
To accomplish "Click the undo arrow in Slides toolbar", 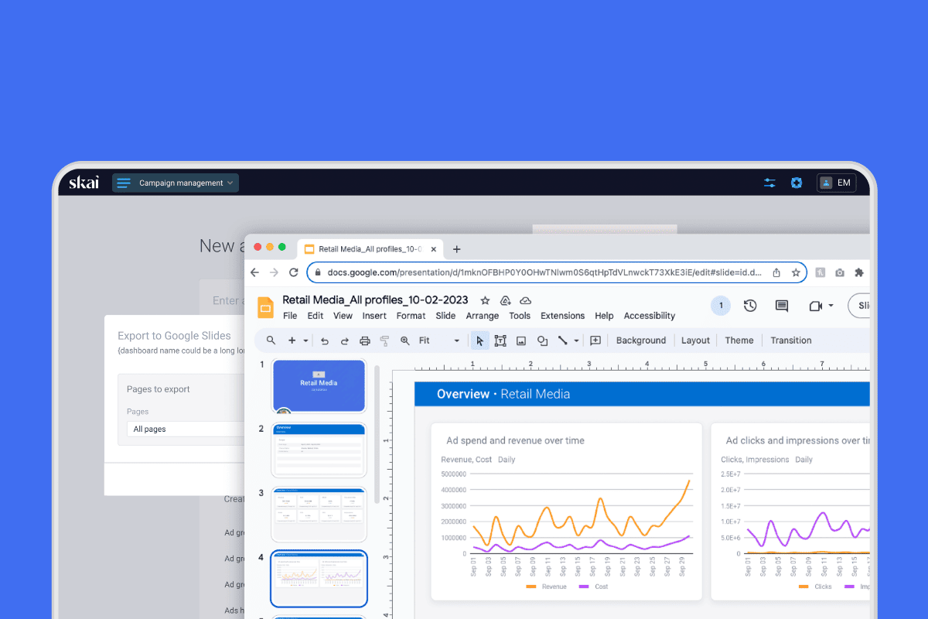I will coord(325,340).
